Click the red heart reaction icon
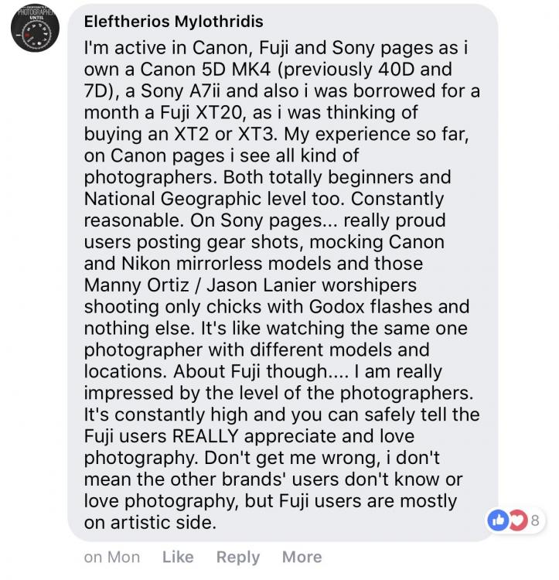 pyautogui.click(x=516, y=520)
